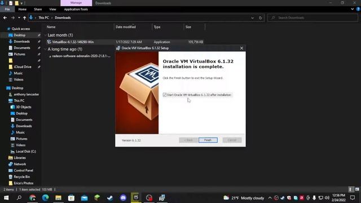Viewport: 361px width, 203px height.
Task: Sort files by Size column
Action: pyautogui.click(x=188, y=27)
